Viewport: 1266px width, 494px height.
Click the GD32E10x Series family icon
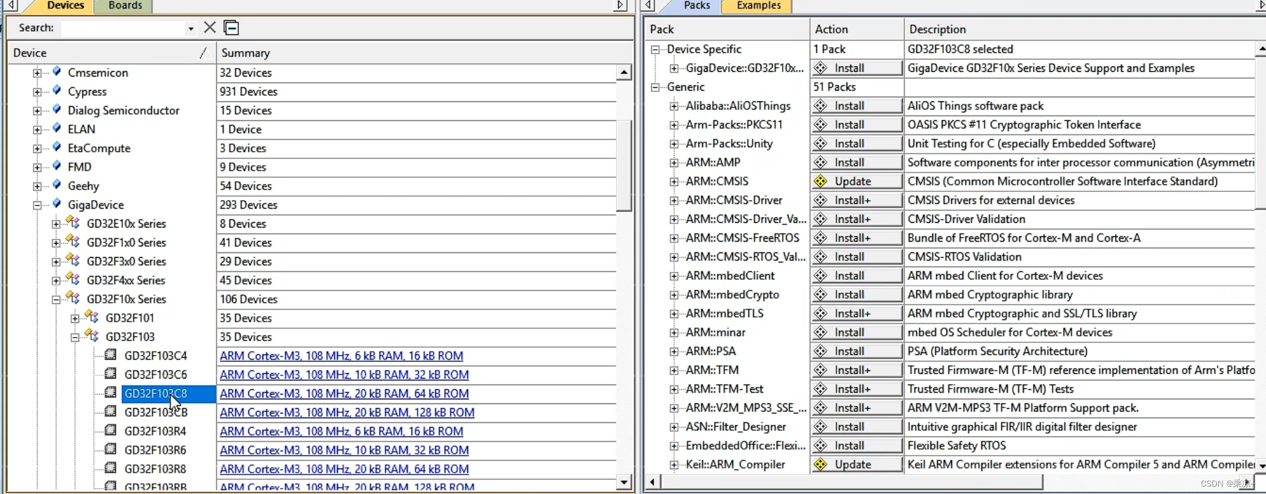[x=72, y=222]
